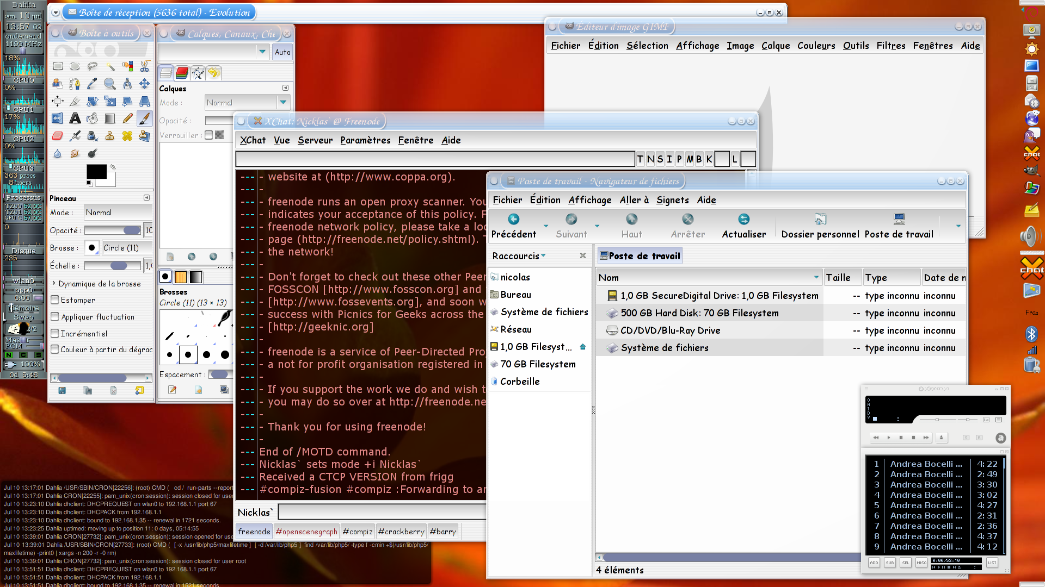Choose the Eraser tool in toolbox
The image size is (1045, 587).
pyautogui.click(x=58, y=136)
